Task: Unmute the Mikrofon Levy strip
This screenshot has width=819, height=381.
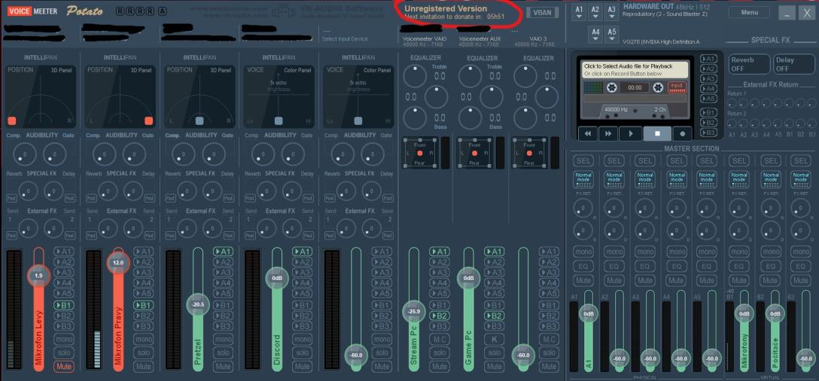Action: coord(64,367)
